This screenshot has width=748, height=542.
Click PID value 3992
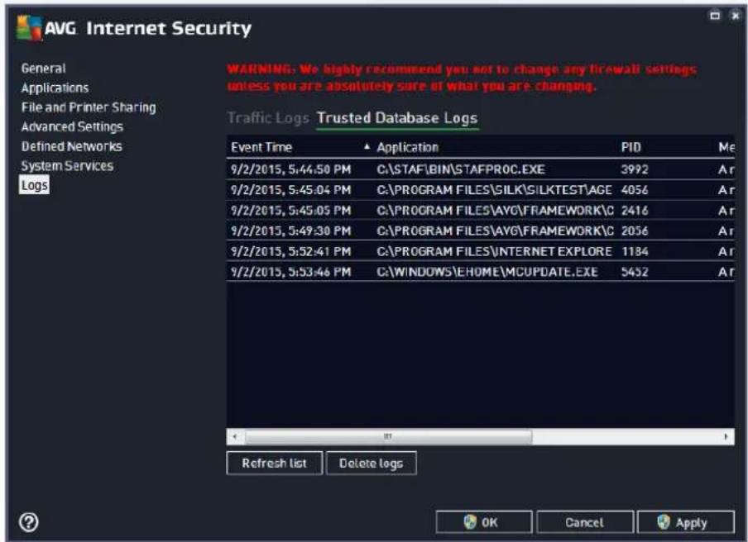point(635,169)
